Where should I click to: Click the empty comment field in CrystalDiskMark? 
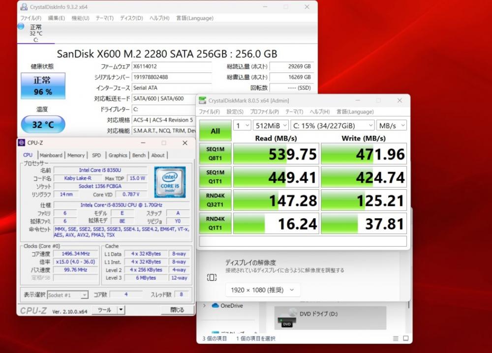point(303,241)
